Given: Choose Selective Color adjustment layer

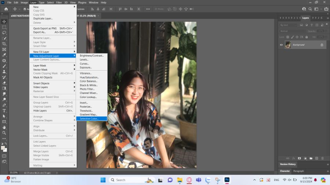Looking at the screenshot, I should pyautogui.click(x=92, y=119).
